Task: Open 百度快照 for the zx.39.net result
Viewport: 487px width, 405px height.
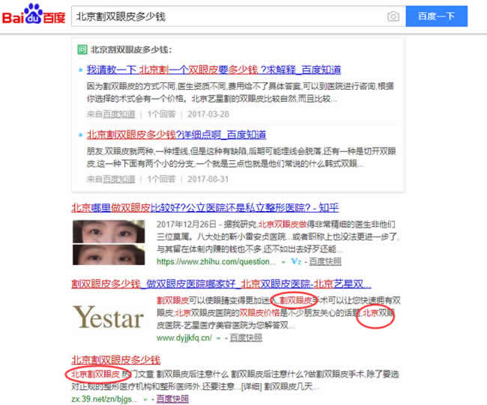Action: 172,399
